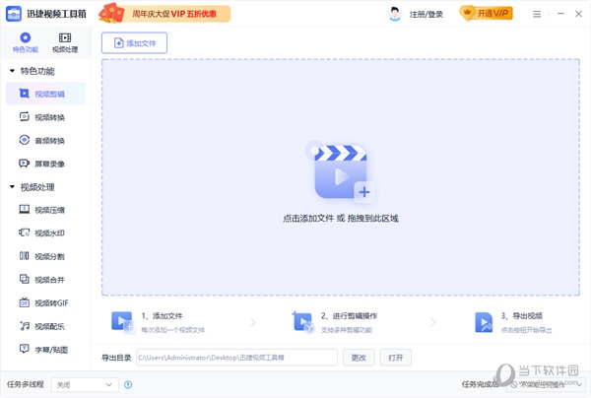Open the 任务完成后 dropdown
This screenshot has width=591, height=398.
tap(546, 384)
